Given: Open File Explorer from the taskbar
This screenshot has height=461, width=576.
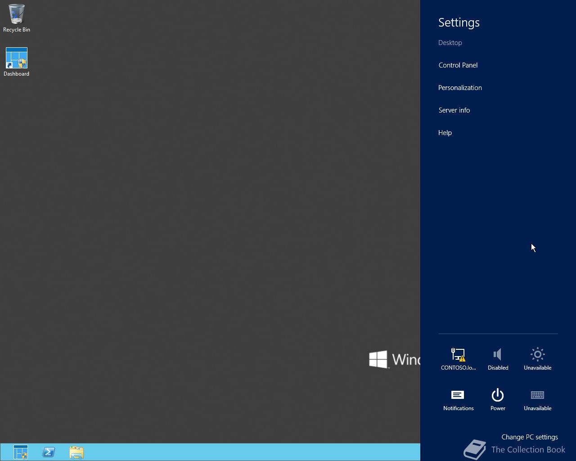Looking at the screenshot, I should pos(76,452).
